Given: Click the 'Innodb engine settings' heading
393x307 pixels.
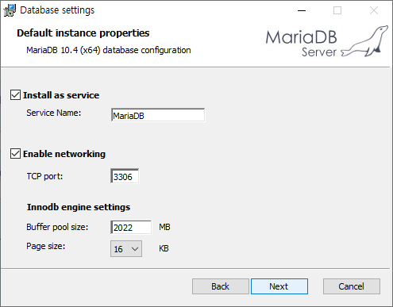Looking at the screenshot, I should point(79,207).
